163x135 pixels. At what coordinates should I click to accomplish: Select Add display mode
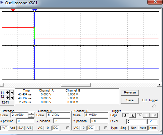tap(12, 128)
